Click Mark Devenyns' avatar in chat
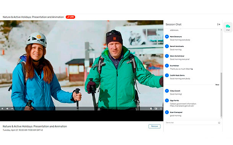 167,37
